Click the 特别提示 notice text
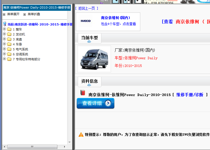This screenshot has height=150, width=210. (x=147, y=135)
